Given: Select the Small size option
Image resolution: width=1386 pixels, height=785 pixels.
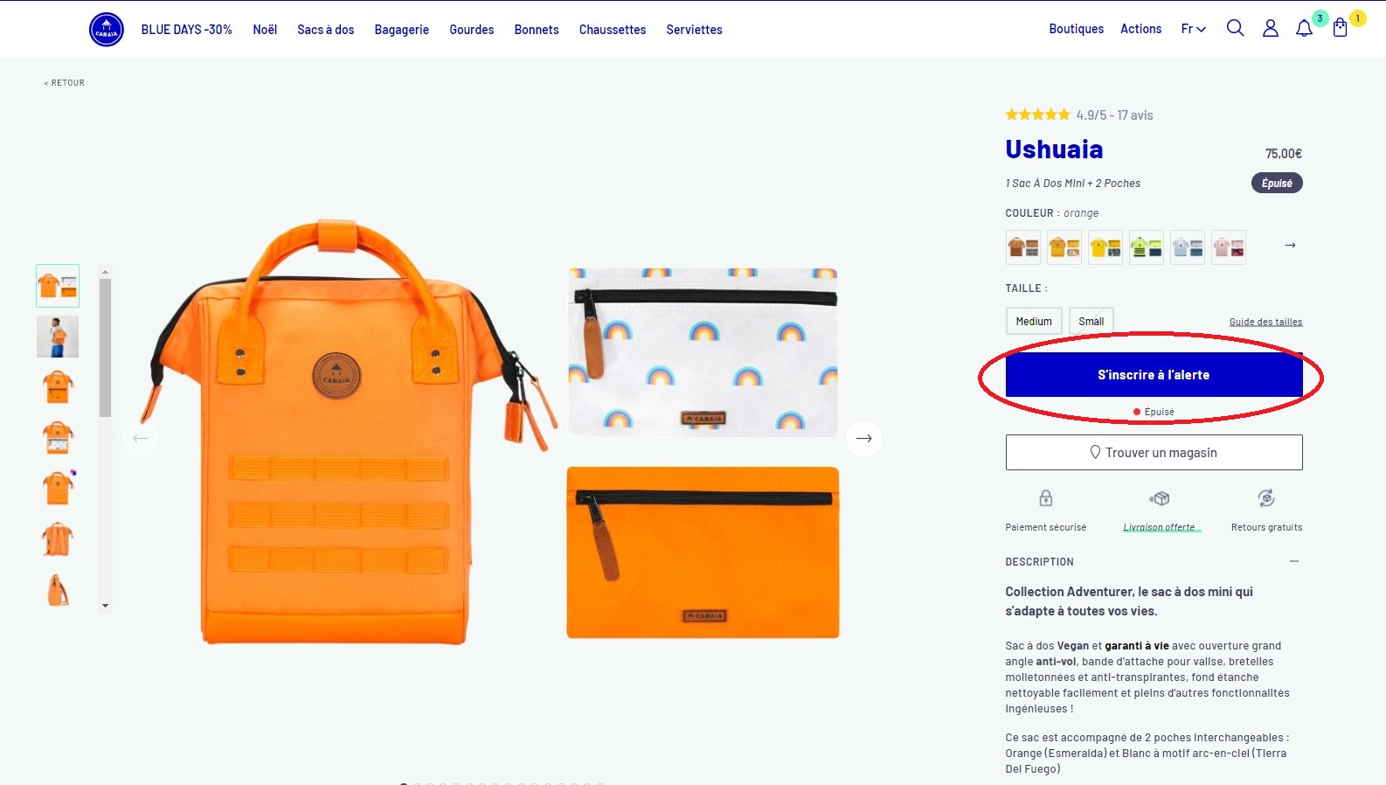Looking at the screenshot, I should pos(1091,321).
